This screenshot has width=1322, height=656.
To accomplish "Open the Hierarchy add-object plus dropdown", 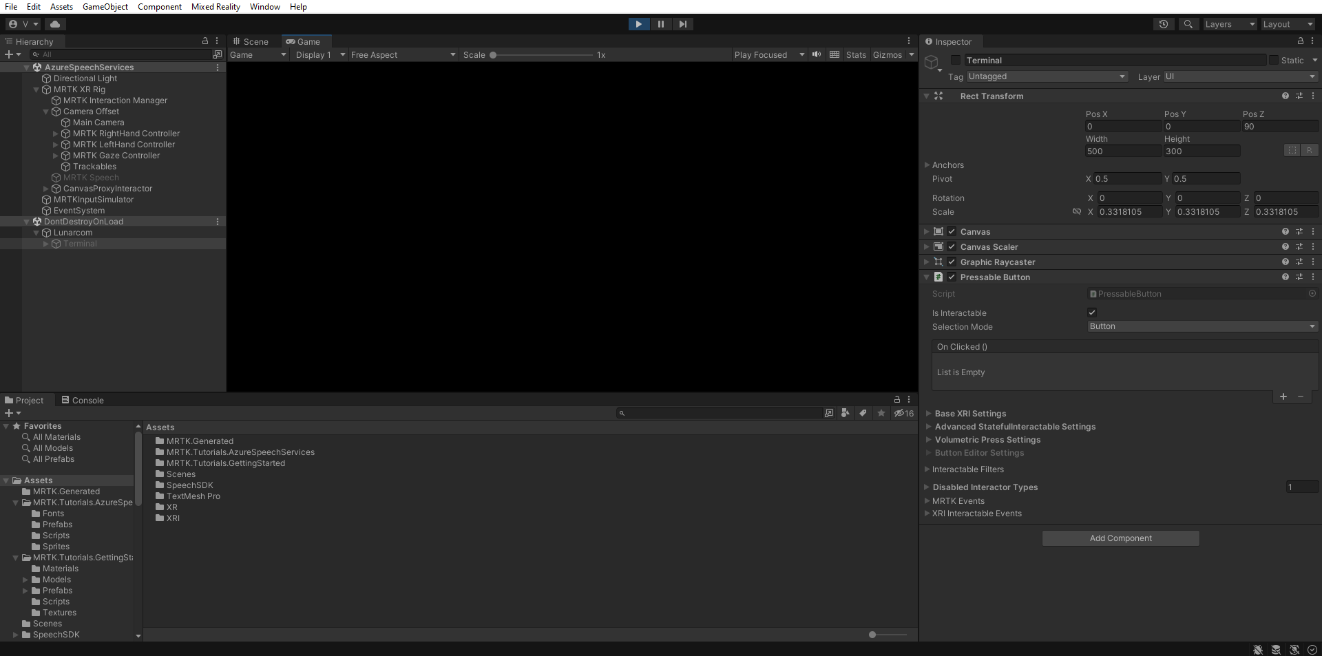I will point(12,54).
